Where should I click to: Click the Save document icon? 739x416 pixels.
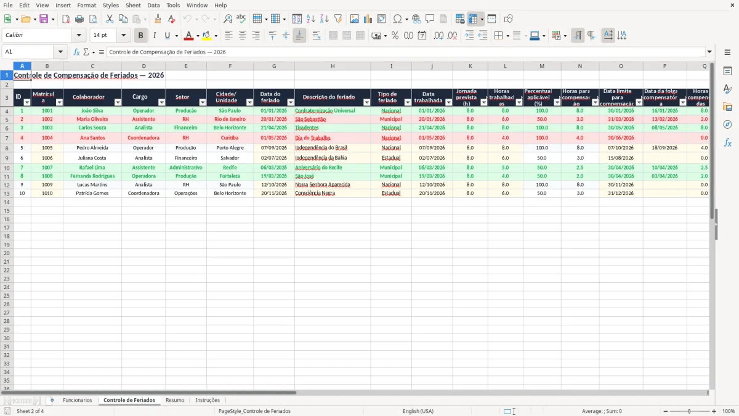44,19
